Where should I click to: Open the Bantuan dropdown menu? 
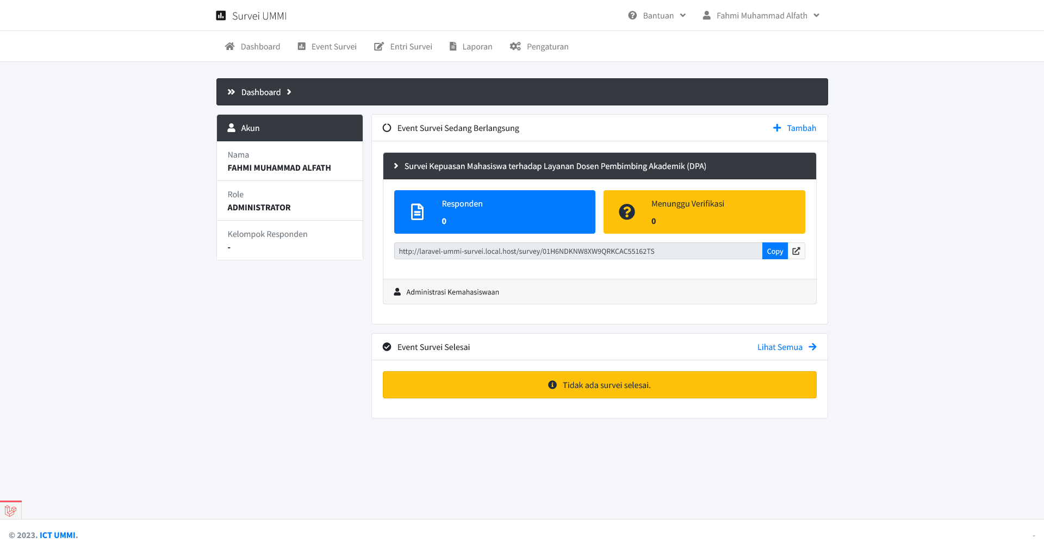(x=657, y=16)
